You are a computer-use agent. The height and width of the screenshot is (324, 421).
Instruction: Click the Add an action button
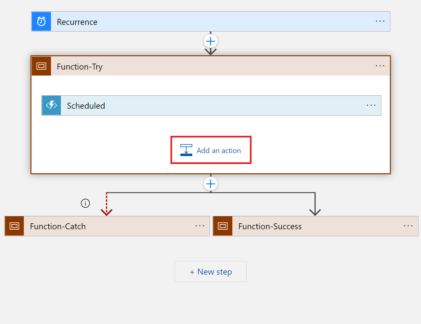[x=211, y=150]
